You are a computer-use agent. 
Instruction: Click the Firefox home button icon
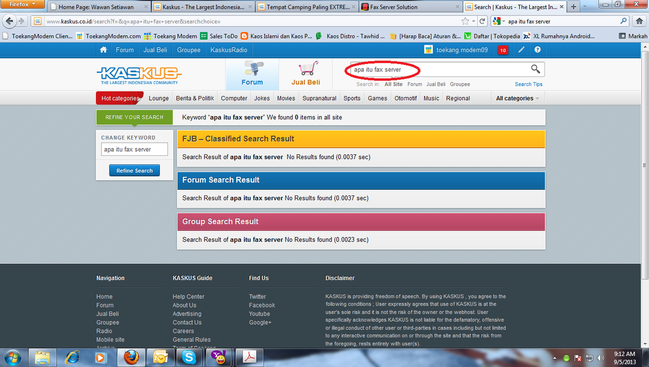click(639, 21)
